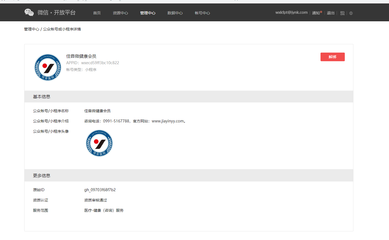Click the 咨询电话 0991-5167788 description text
The width and height of the screenshot is (389, 240).
tap(135, 121)
